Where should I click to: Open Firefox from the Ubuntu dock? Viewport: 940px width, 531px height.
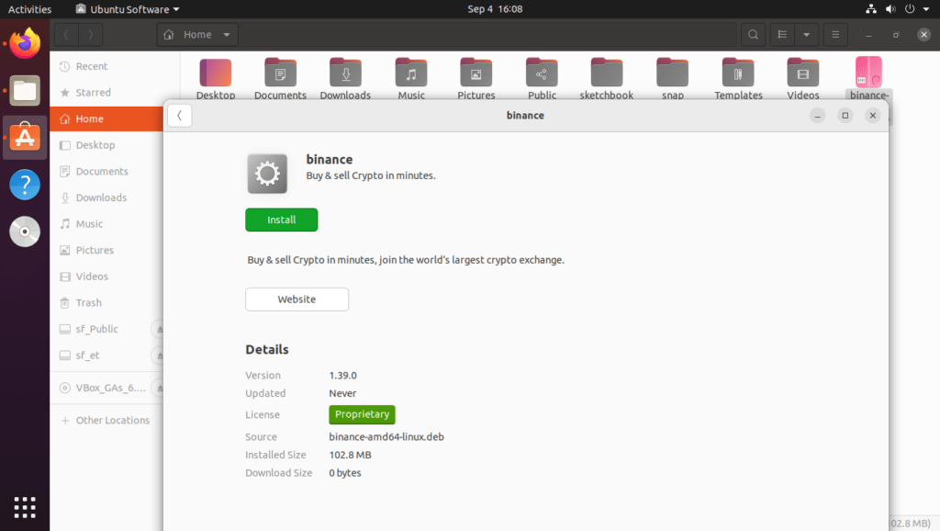pos(25,43)
